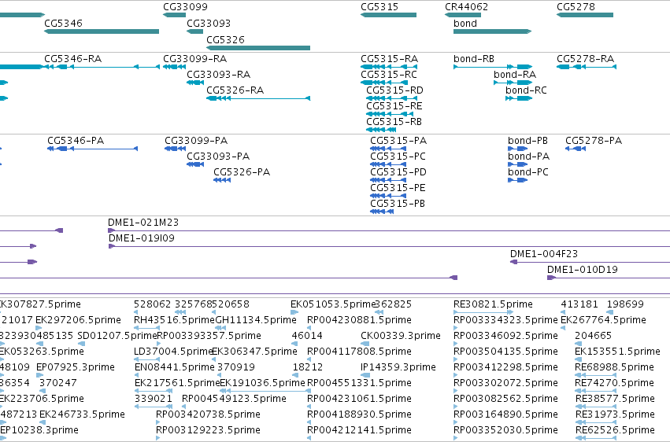Select transcript CG5315-RA
This screenshot has width=670, height=442.
389,67
